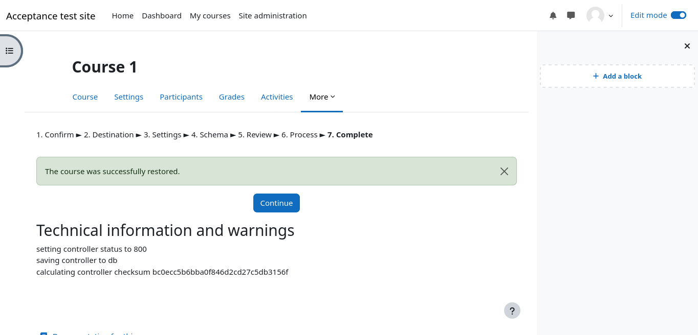Image resolution: width=698 pixels, height=335 pixels.
Task: Expand the More tab dropdown
Action: [x=322, y=97]
